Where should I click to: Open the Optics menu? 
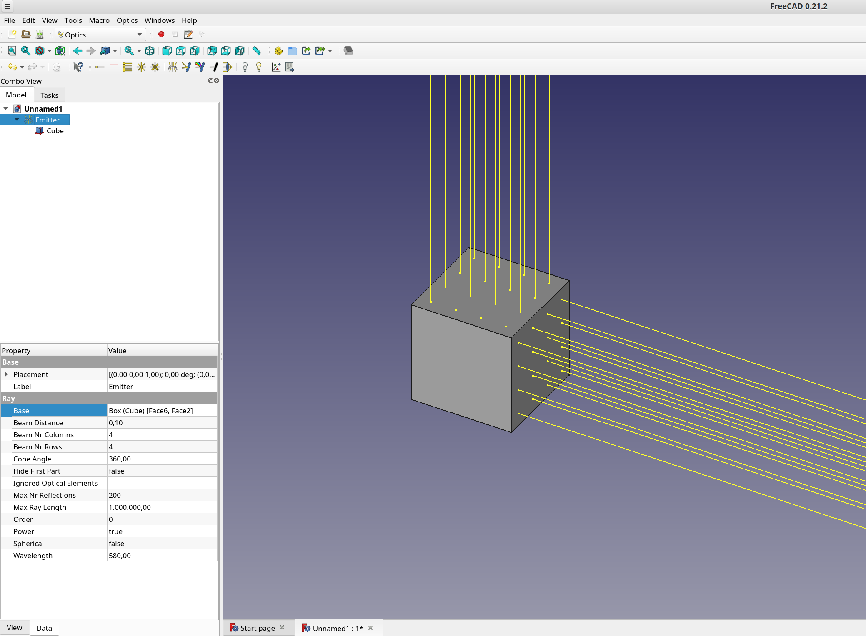point(127,20)
